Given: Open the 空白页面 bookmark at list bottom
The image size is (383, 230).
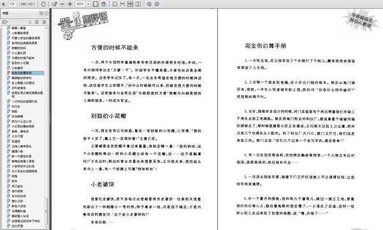Looking at the screenshot, I should coord(17,226).
